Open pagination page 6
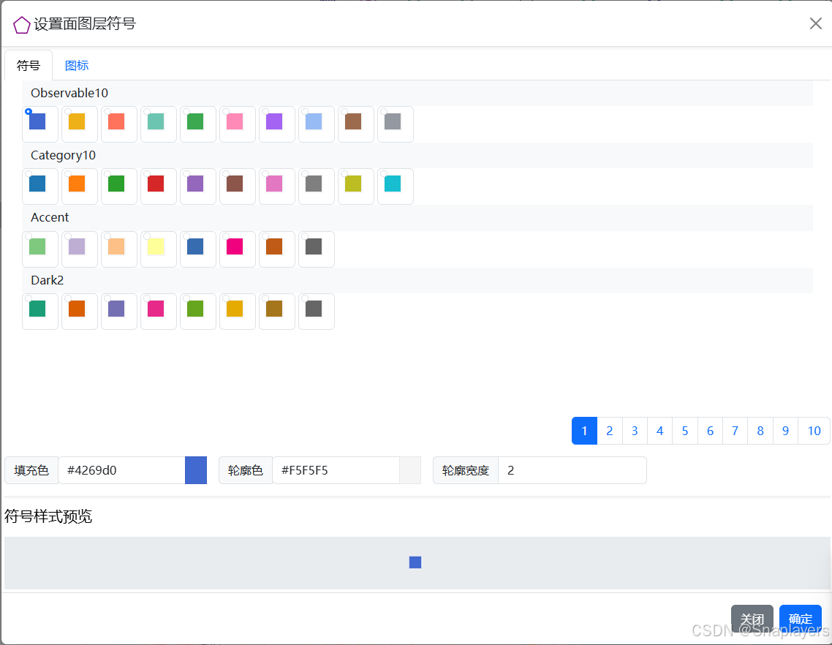This screenshot has width=832, height=645. click(710, 431)
